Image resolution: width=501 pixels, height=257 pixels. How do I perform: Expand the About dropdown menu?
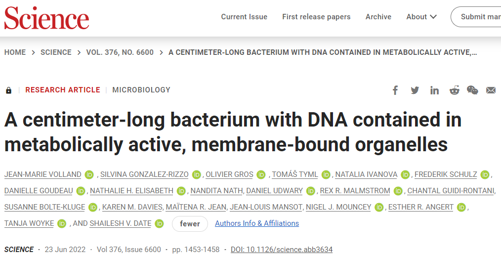(421, 17)
